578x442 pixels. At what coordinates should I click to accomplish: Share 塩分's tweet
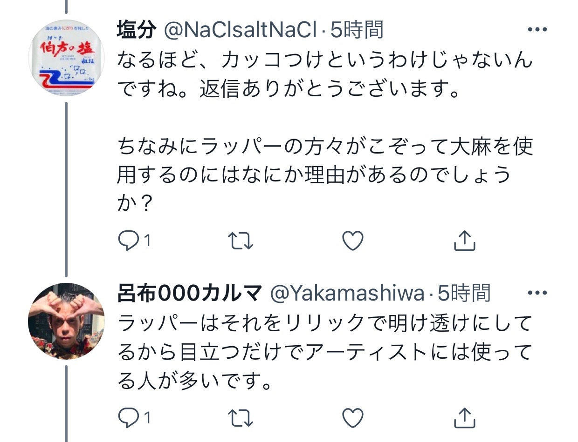[464, 241]
